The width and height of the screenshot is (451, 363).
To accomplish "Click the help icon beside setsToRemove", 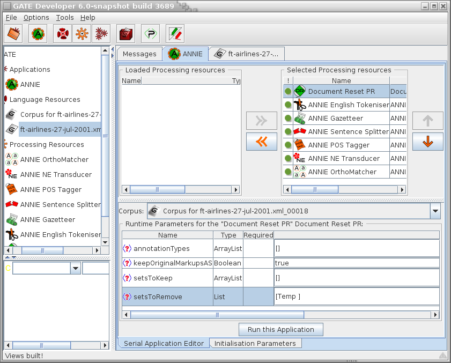I will click(127, 297).
